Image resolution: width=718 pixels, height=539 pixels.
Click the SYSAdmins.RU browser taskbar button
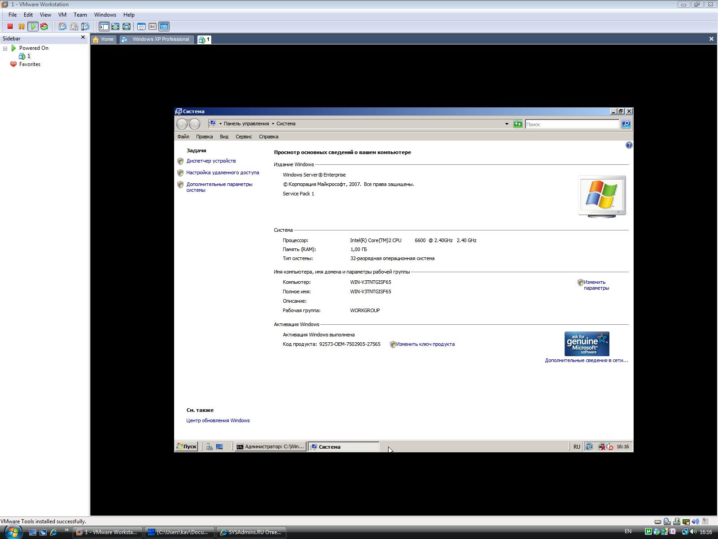pos(251,532)
